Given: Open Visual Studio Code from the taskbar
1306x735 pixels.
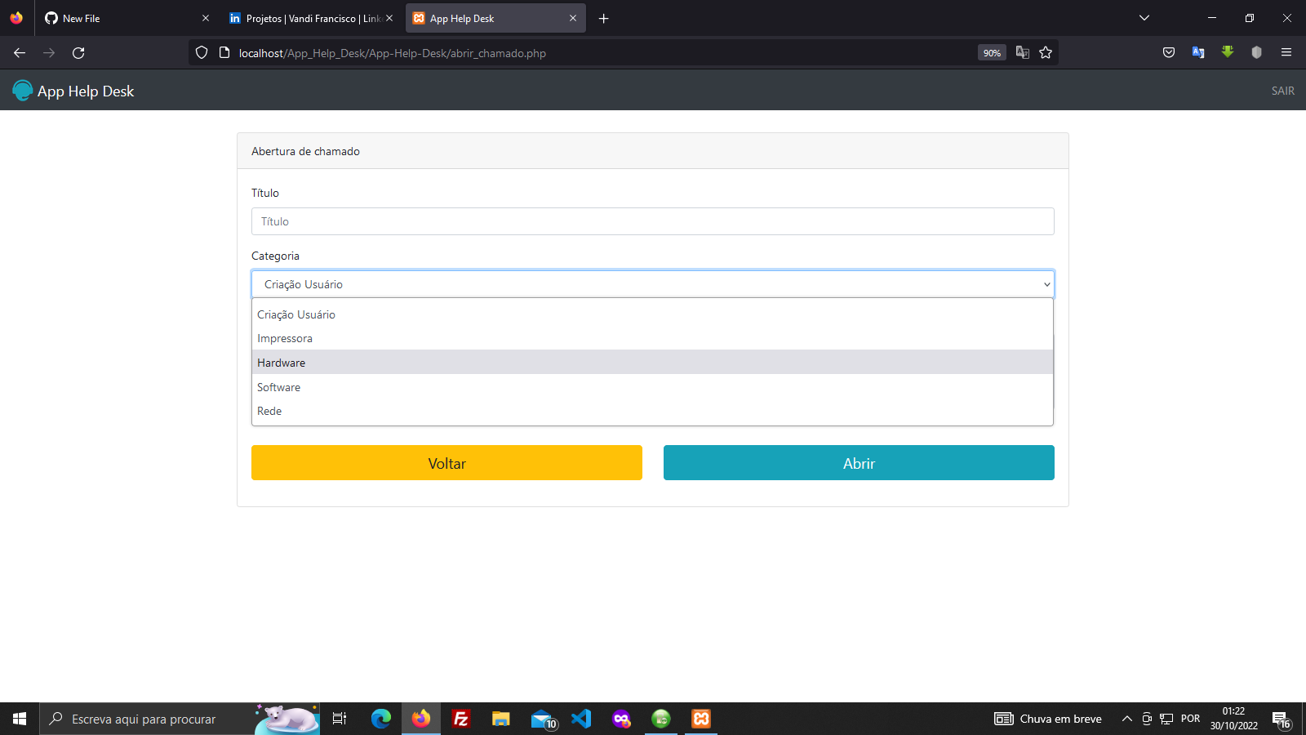Looking at the screenshot, I should (580, 719).
